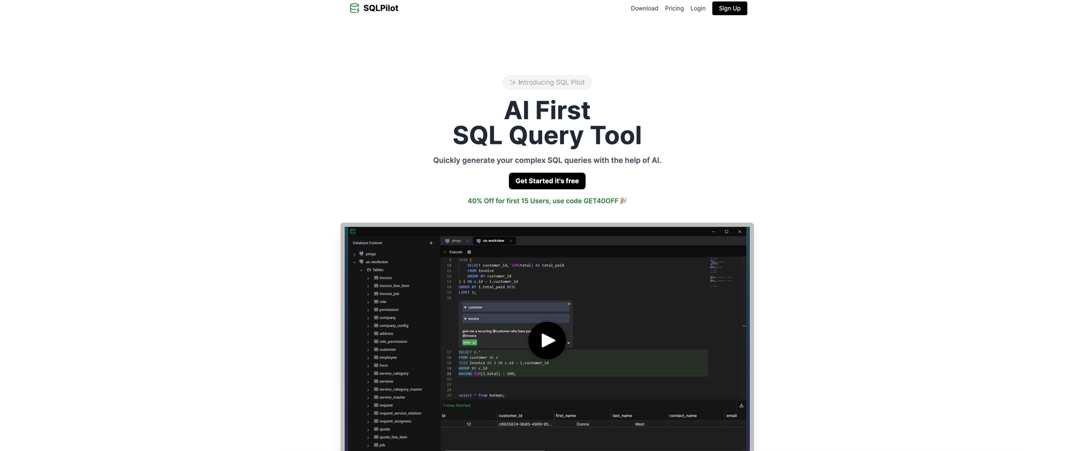The image size is (1087, 451).
Task: Click Get Started it's free button
Action: [547, 181]
